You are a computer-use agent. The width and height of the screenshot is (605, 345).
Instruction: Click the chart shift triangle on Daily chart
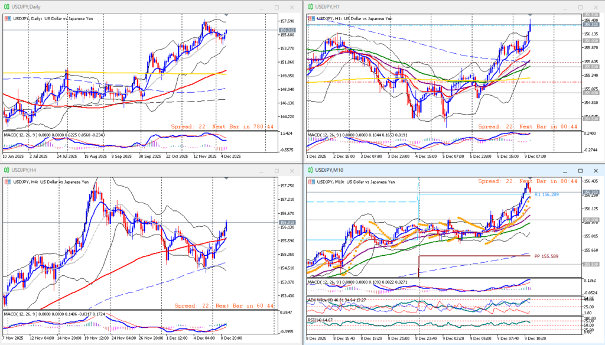point(225,14)
